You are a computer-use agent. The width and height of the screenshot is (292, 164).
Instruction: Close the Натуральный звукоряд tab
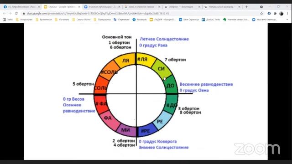click(x=239, y=7)
